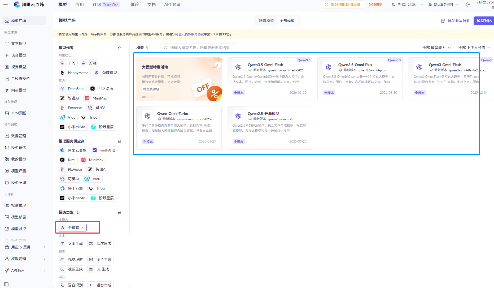
Task: Focus the model name search box
Action: pos(200,48)
